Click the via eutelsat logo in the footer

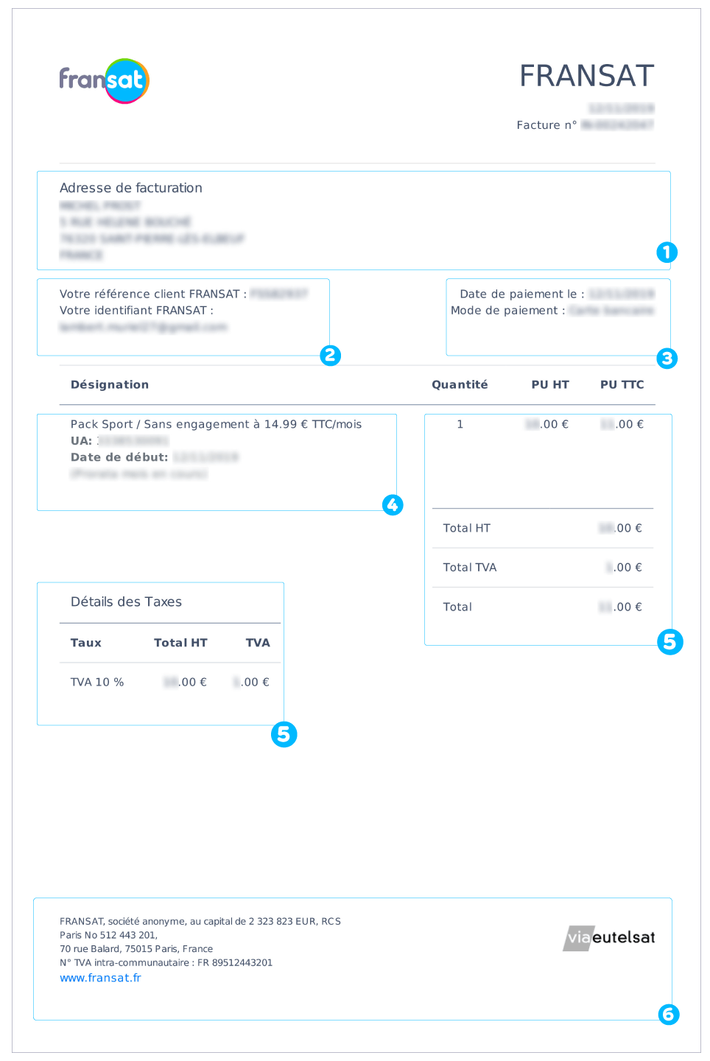click(x=609, y=938)
